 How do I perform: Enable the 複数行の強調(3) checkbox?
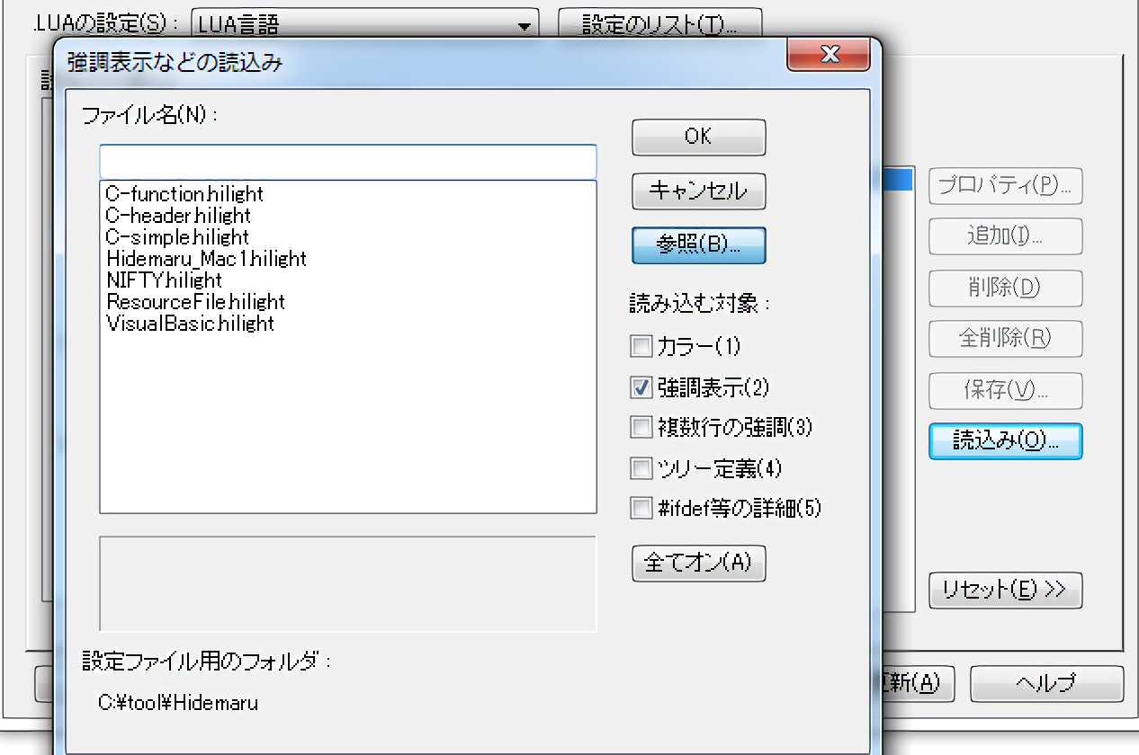coord(641,427)
